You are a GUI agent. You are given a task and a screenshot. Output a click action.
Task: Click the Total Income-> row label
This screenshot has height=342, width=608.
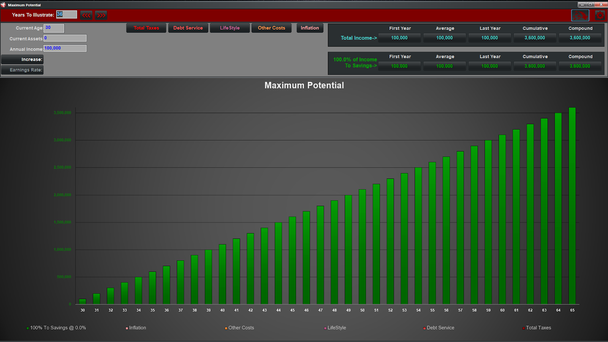359,38
